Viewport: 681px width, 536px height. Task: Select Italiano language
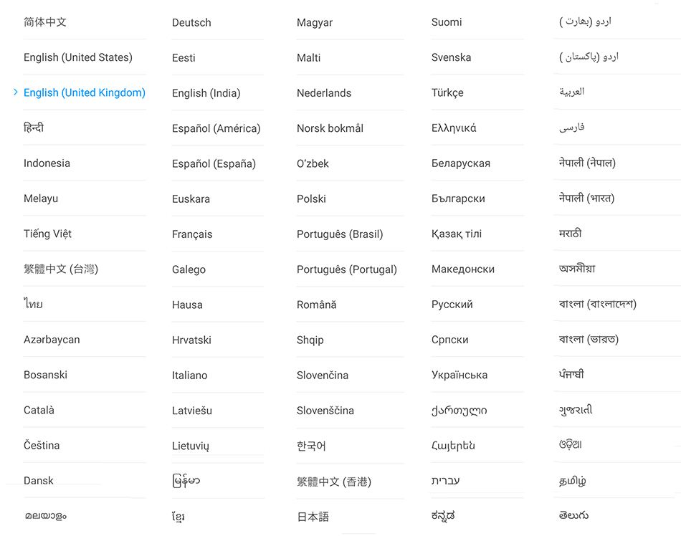tap(189, 375)
